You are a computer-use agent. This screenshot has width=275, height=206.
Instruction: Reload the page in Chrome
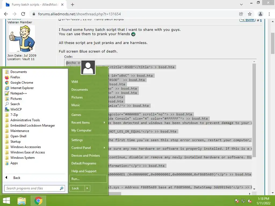click(x=23, y=14)
